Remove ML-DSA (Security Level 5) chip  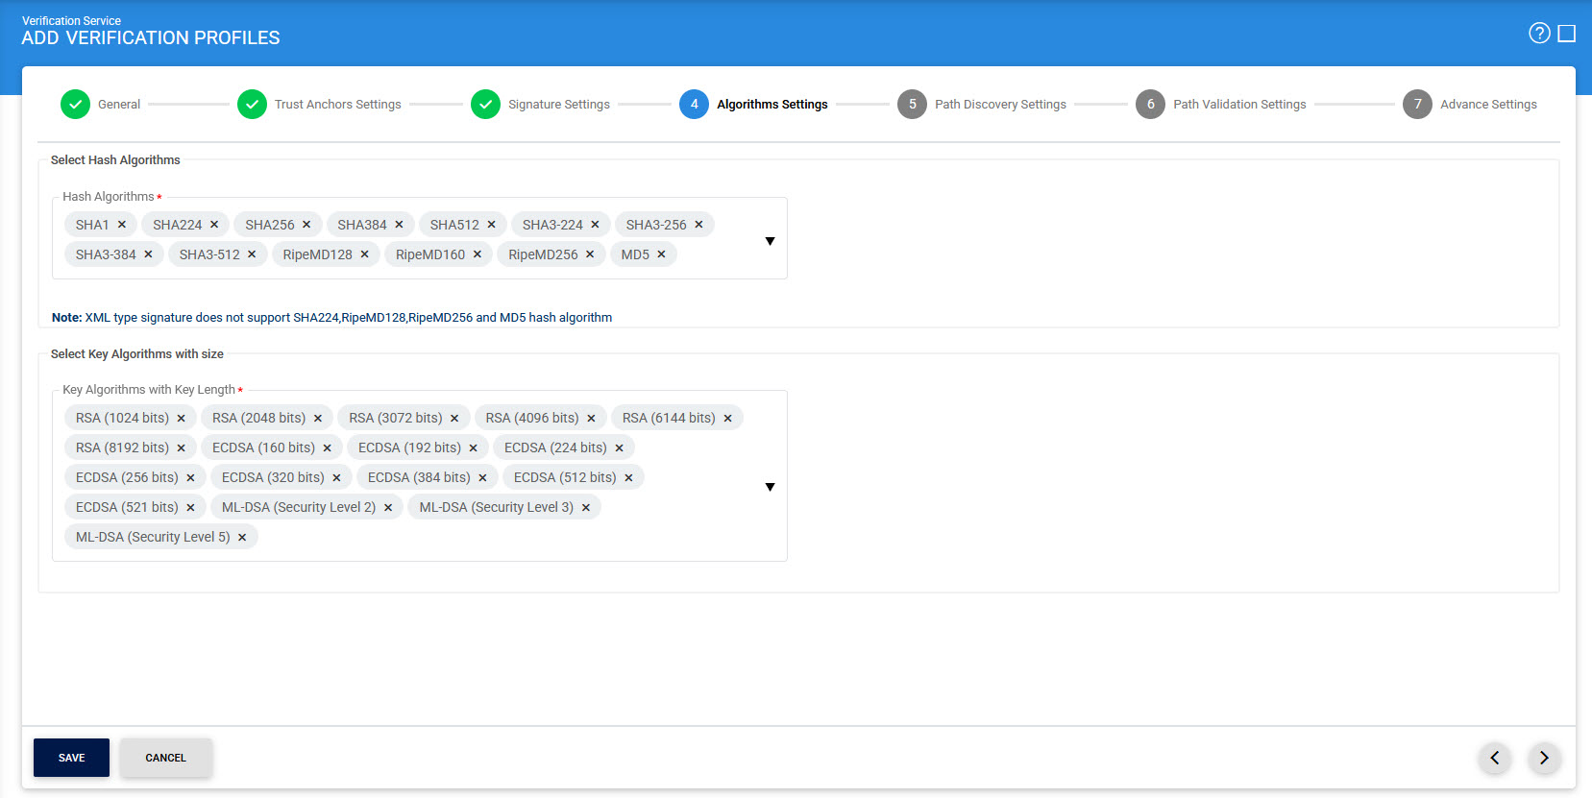click(242, 538)
